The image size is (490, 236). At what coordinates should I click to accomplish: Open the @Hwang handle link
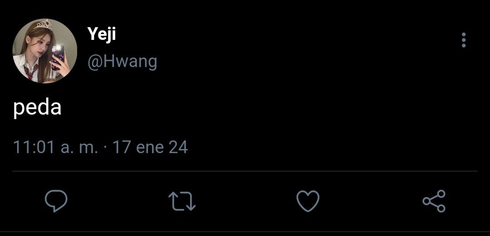122,62
